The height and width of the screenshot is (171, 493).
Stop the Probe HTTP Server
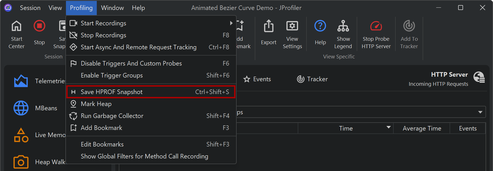click(x=376, y=26)
